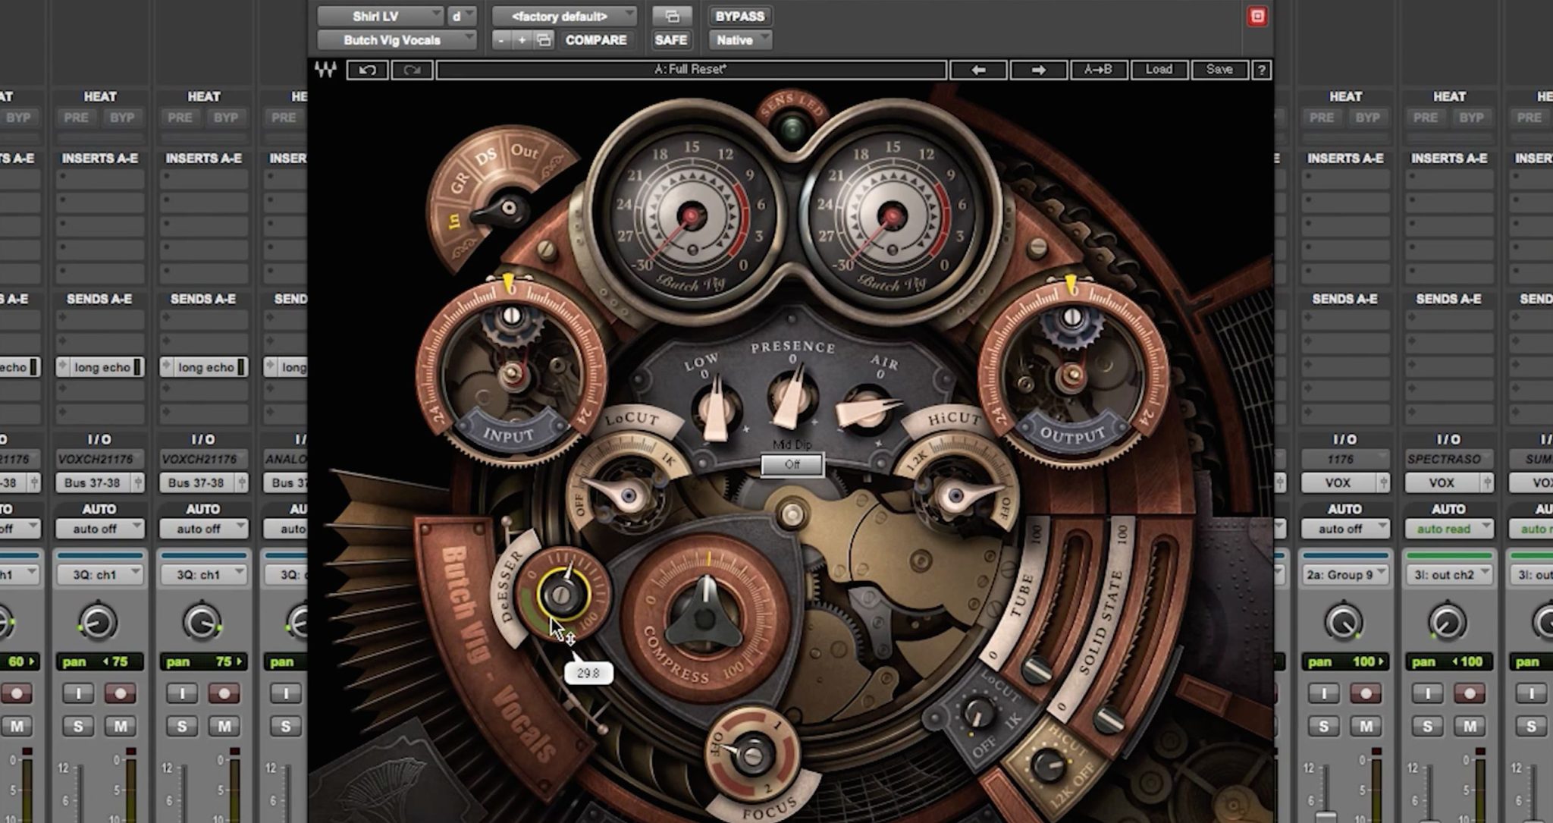The width and height of the screenshot is (1553, 823).
Task: Click the SENDS A-E header above 1176 channel
Action: [x=1345, y=299]
